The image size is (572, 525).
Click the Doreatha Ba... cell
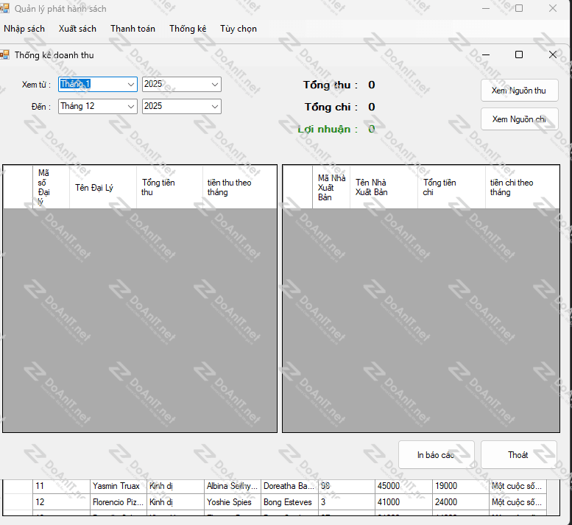pyautogui.click(x=289, y=486)
